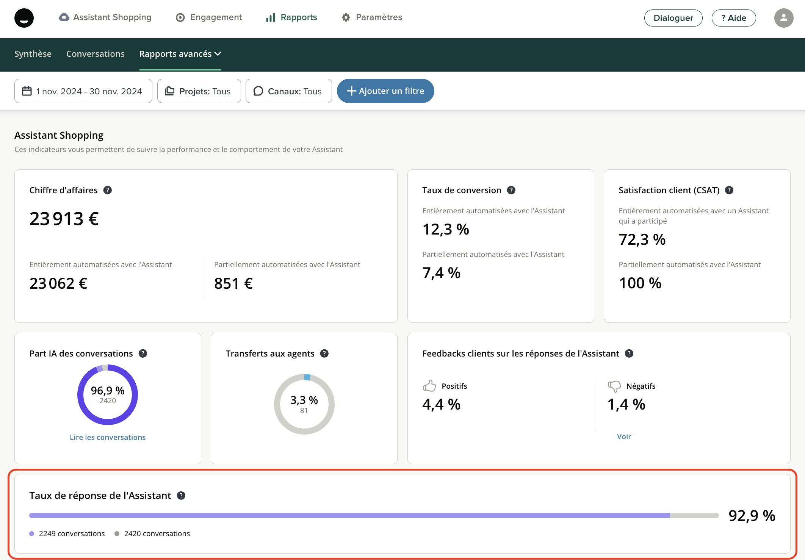Expand the Rapports avancés dropdown
805x560 pixels.
point(180,54)
